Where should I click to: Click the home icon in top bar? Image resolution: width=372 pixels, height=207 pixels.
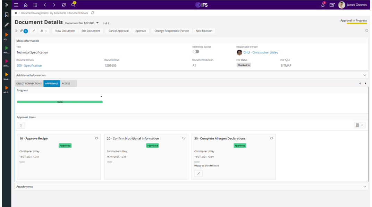click(26, 5)
